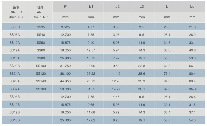207x126 pixels.
Task: Click the 12.57 b1 value for SS12A
Action: 91,50
